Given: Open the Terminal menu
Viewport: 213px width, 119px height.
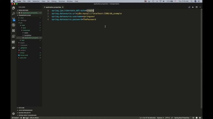Looking at the screenshot, I should (x=62, y=1).
